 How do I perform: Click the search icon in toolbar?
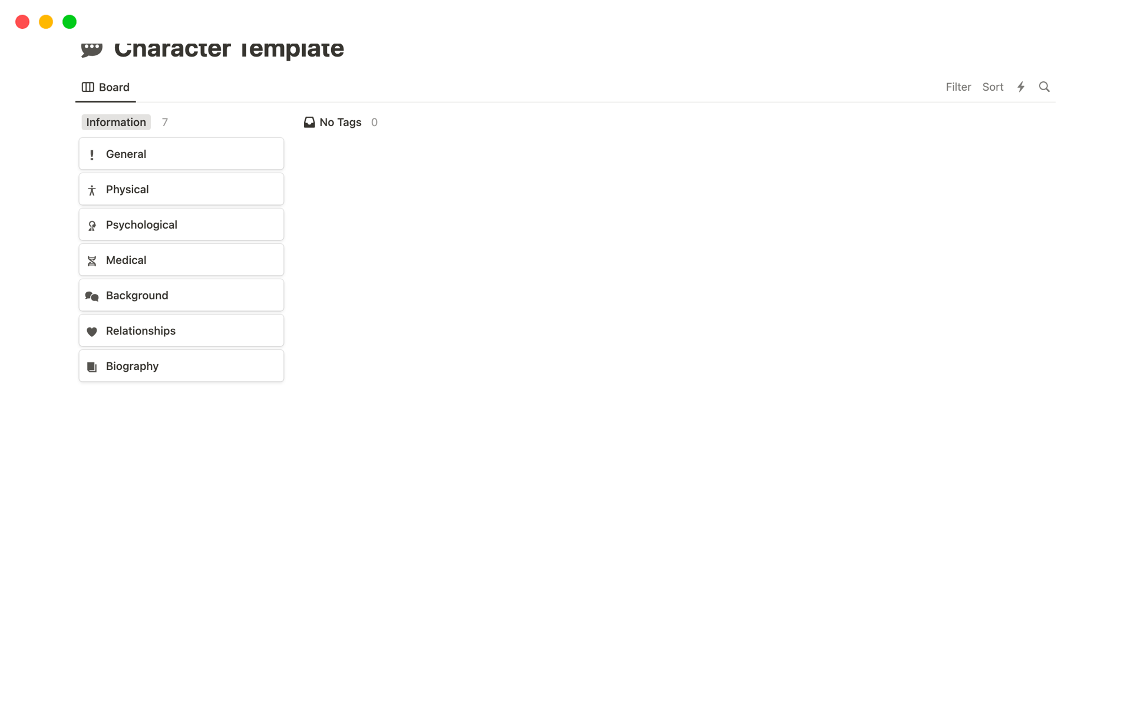point(1044,87)
